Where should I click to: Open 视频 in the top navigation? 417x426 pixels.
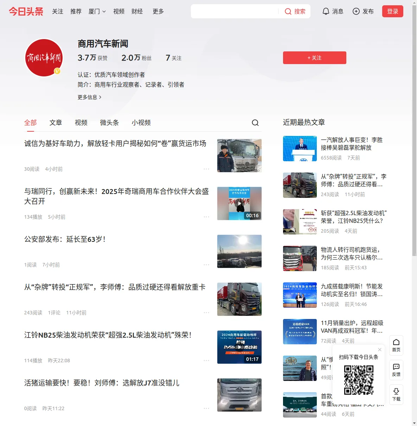119,11
